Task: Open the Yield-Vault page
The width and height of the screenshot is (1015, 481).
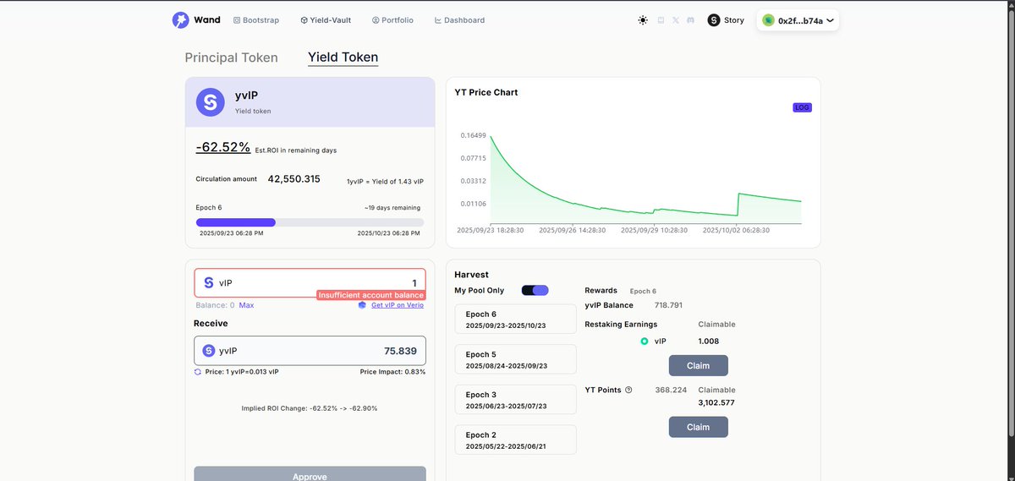Action: (x=326, y=20)
